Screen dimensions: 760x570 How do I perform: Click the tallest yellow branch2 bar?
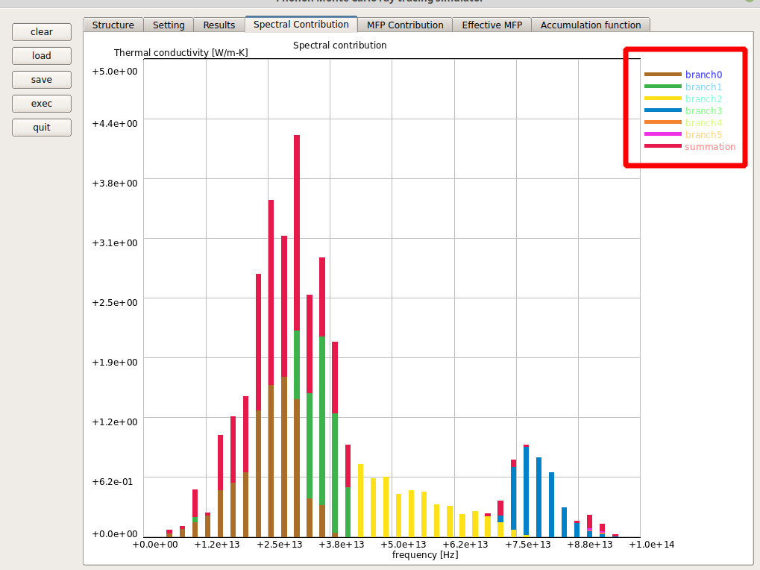(361, 500)
